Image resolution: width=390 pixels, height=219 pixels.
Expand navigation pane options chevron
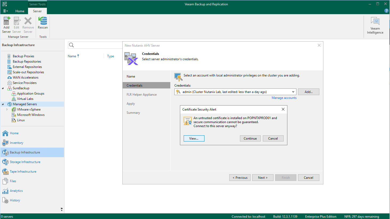coord(62,209)
